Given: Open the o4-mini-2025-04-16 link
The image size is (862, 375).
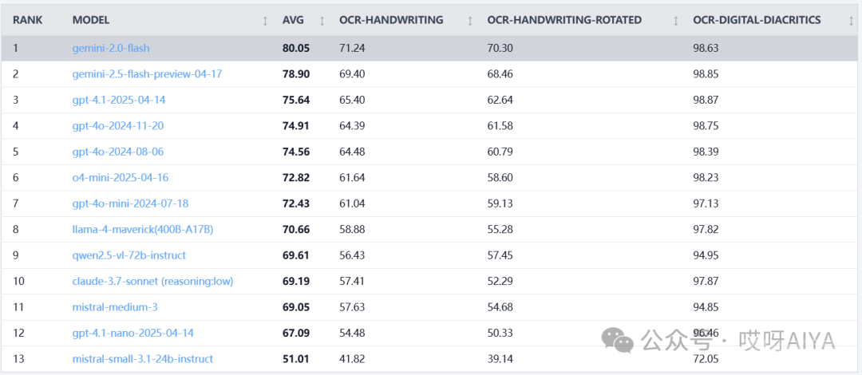Looking at the screenshot, I should (x=121, y=178).
